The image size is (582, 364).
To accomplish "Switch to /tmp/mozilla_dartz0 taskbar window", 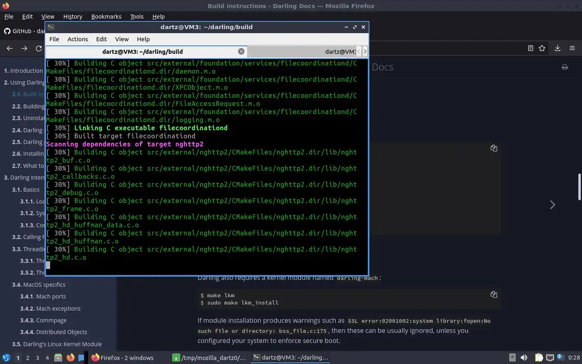I will pyautogui.click(x=209, y=358).
